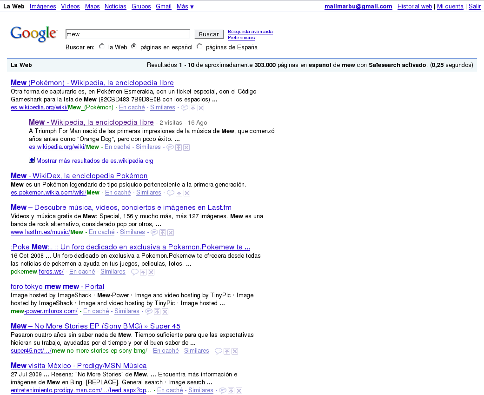Open the Last.fm Mew result title
The height and width of the screenshot is (395, 484).
121,208
